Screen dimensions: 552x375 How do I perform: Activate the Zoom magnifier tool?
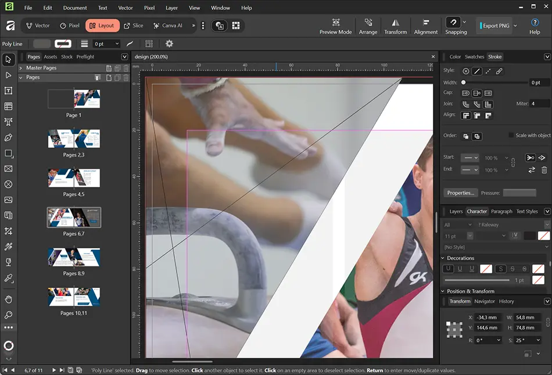tap(8, 315)
